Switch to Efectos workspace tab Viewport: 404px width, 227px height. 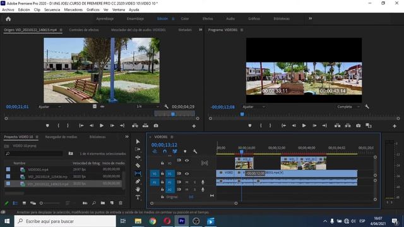pyautogui.click(x=208, y=18)
